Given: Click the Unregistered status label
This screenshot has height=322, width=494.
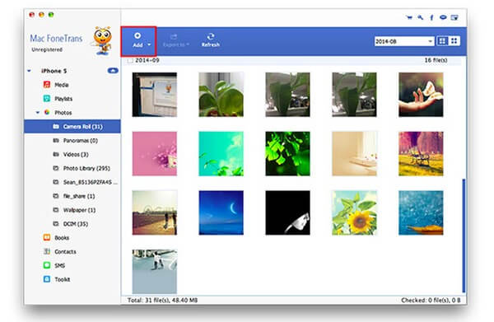Looking at the screenshot, I should coord(47,49).
